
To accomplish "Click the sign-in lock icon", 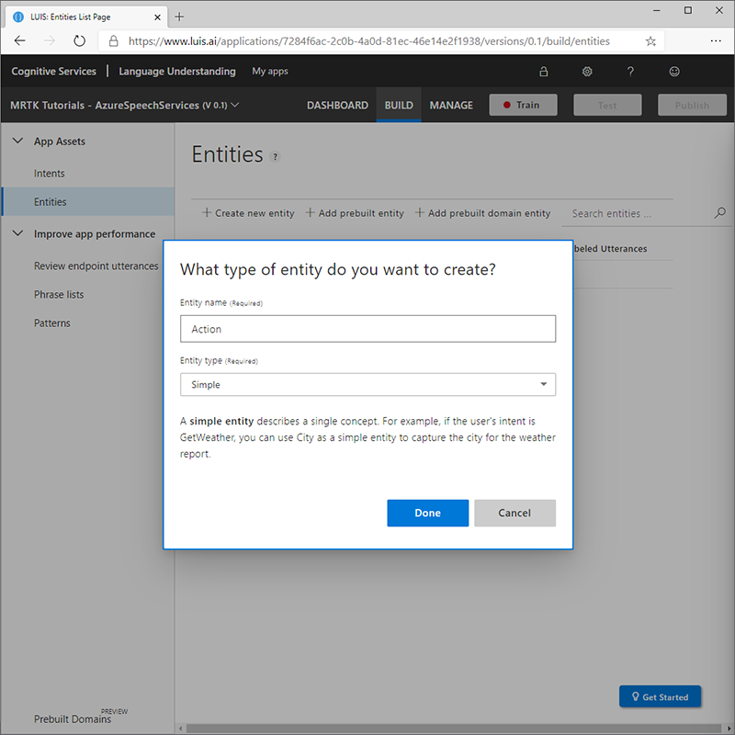I will [x=544, y=71].
